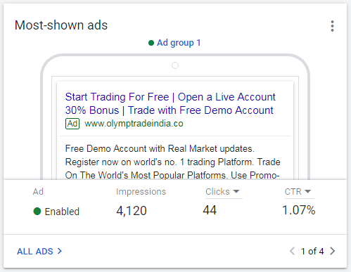
Task: Click the phone mockup camera circle
Action: click(175, 65)
